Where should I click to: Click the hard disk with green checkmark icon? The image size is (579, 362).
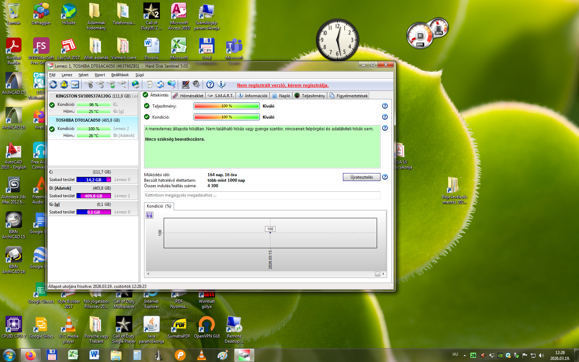click(x=111, y=84)
